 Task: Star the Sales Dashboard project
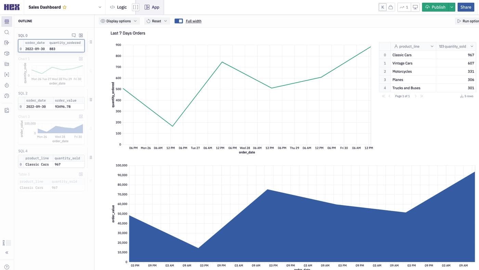[65, 7]
